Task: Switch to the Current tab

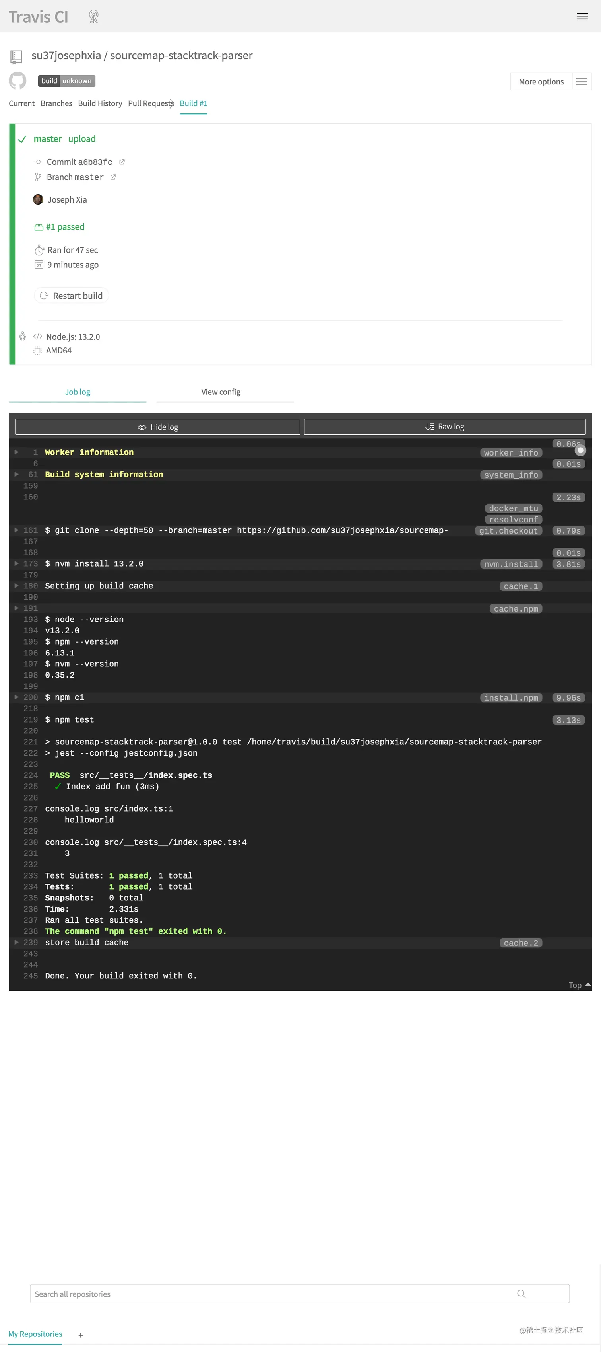Action: point(21,103)
